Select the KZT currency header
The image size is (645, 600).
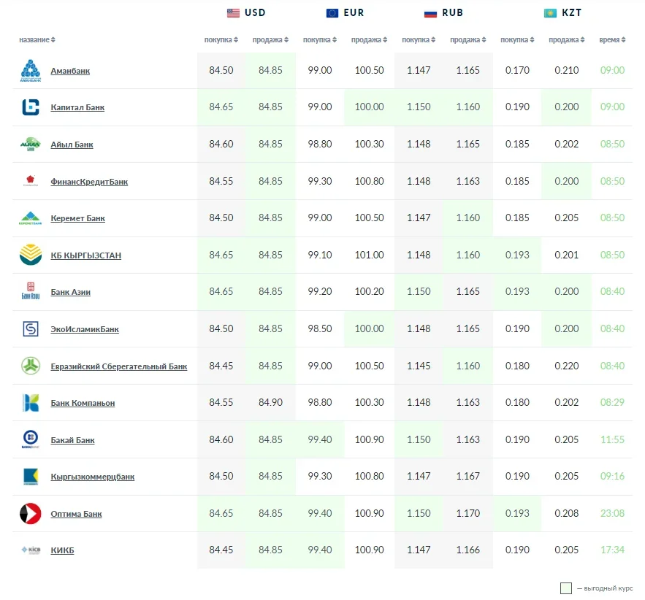[x=562, y=12]
